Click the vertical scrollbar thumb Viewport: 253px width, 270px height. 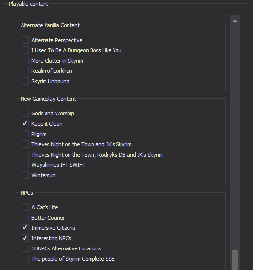click(x=235, y=260)
